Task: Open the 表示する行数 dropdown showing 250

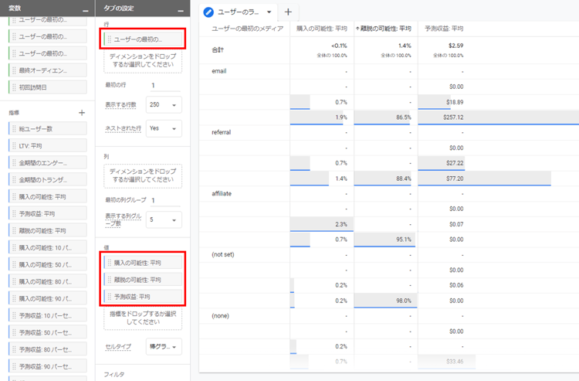Action: pyautogui.click(x=164, y=105)
